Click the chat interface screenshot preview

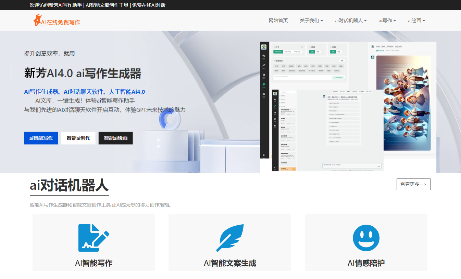coord(327,130)
